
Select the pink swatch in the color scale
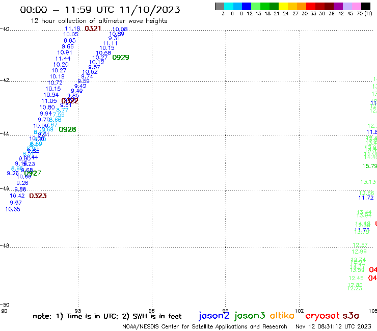356,6
